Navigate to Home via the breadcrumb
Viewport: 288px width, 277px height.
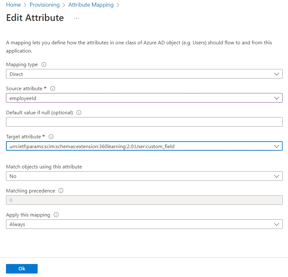[13, 5]
